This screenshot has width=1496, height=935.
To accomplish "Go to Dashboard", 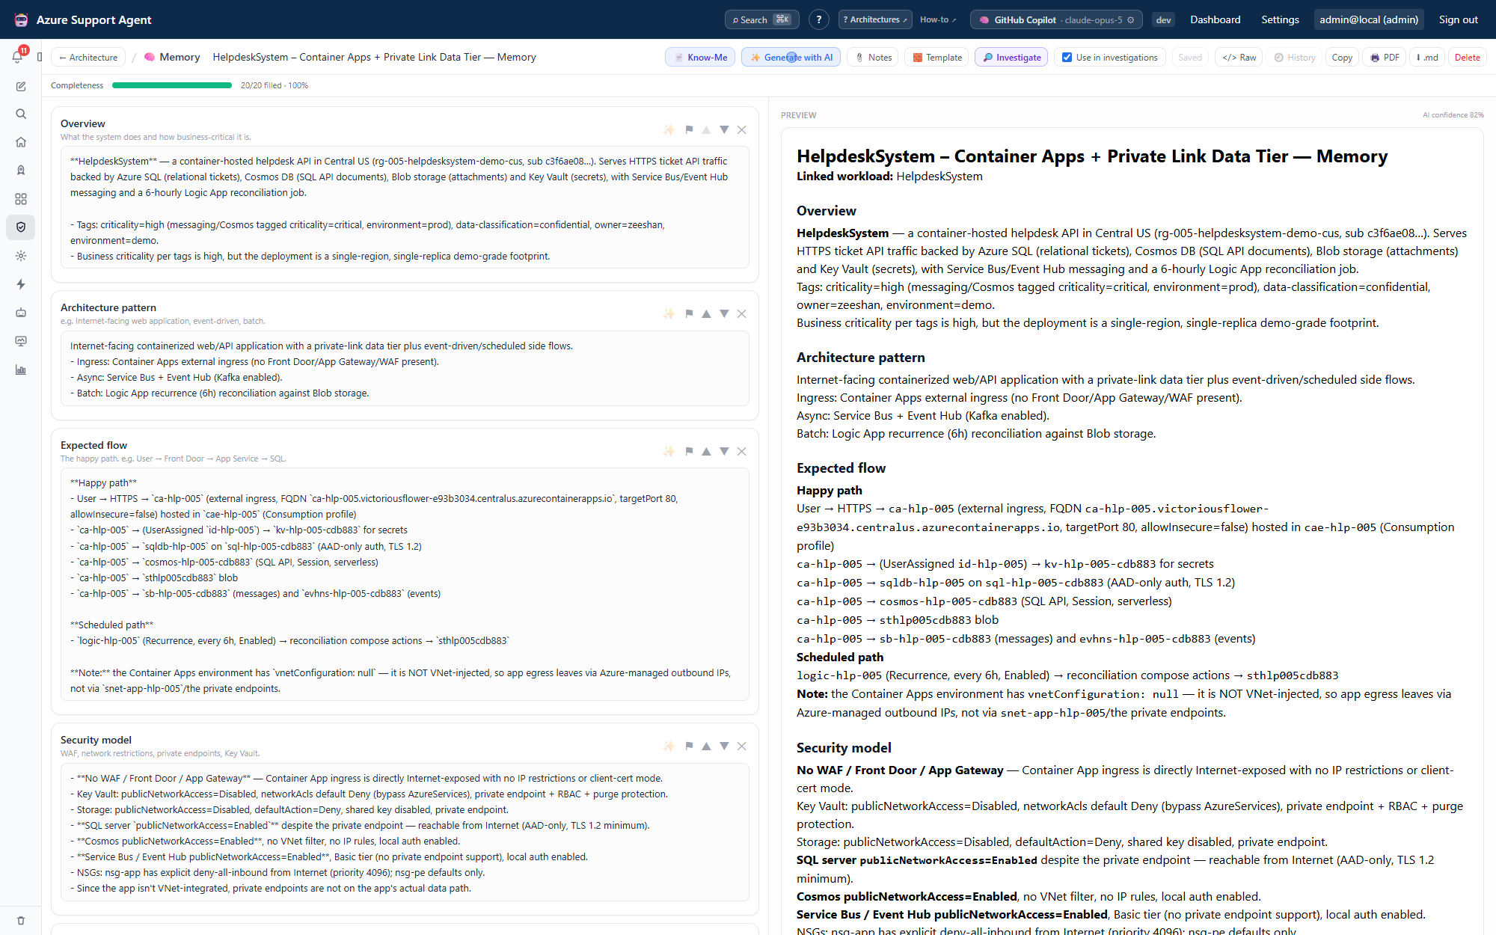I will click(x=1215, y=20).
